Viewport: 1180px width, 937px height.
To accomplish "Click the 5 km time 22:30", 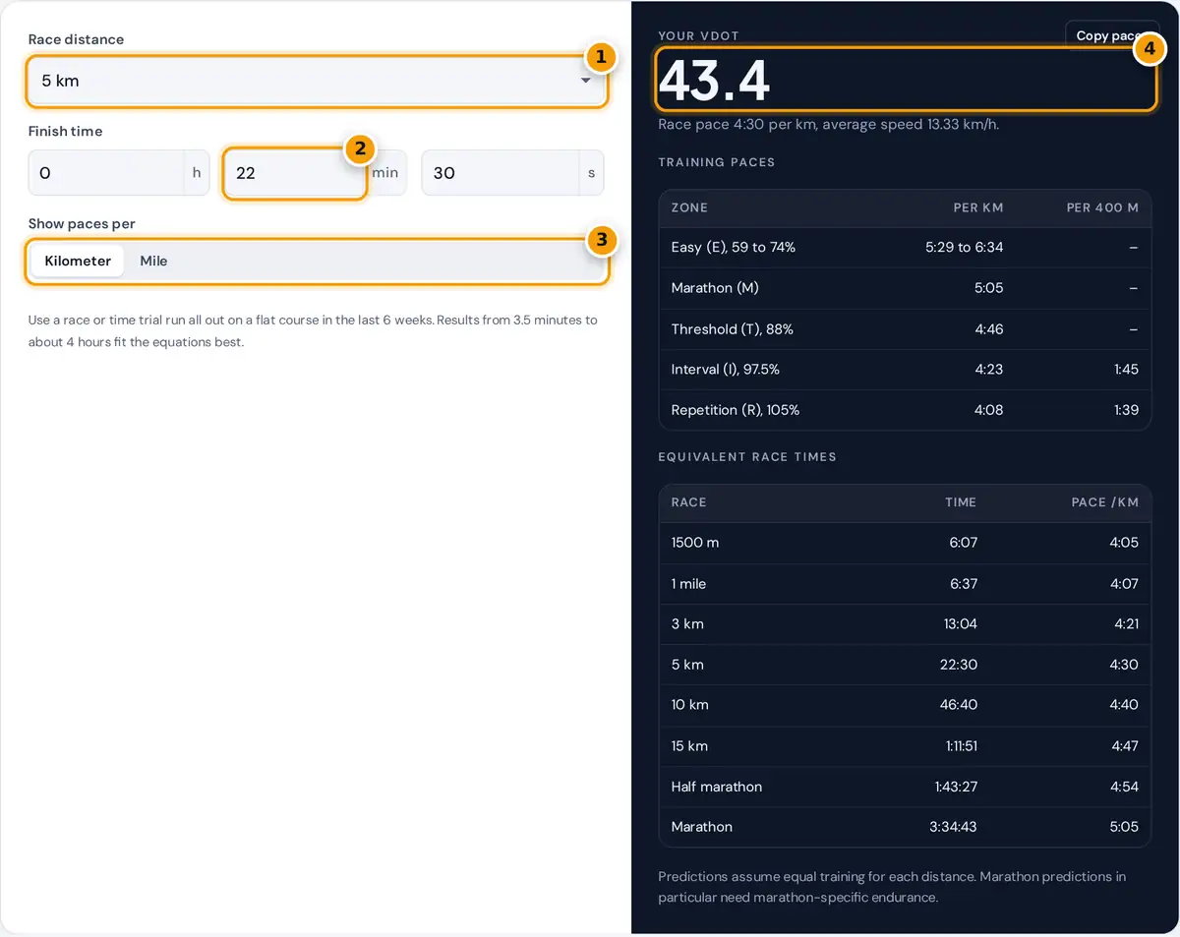I will pyautogui.click(x=958, y=665).
